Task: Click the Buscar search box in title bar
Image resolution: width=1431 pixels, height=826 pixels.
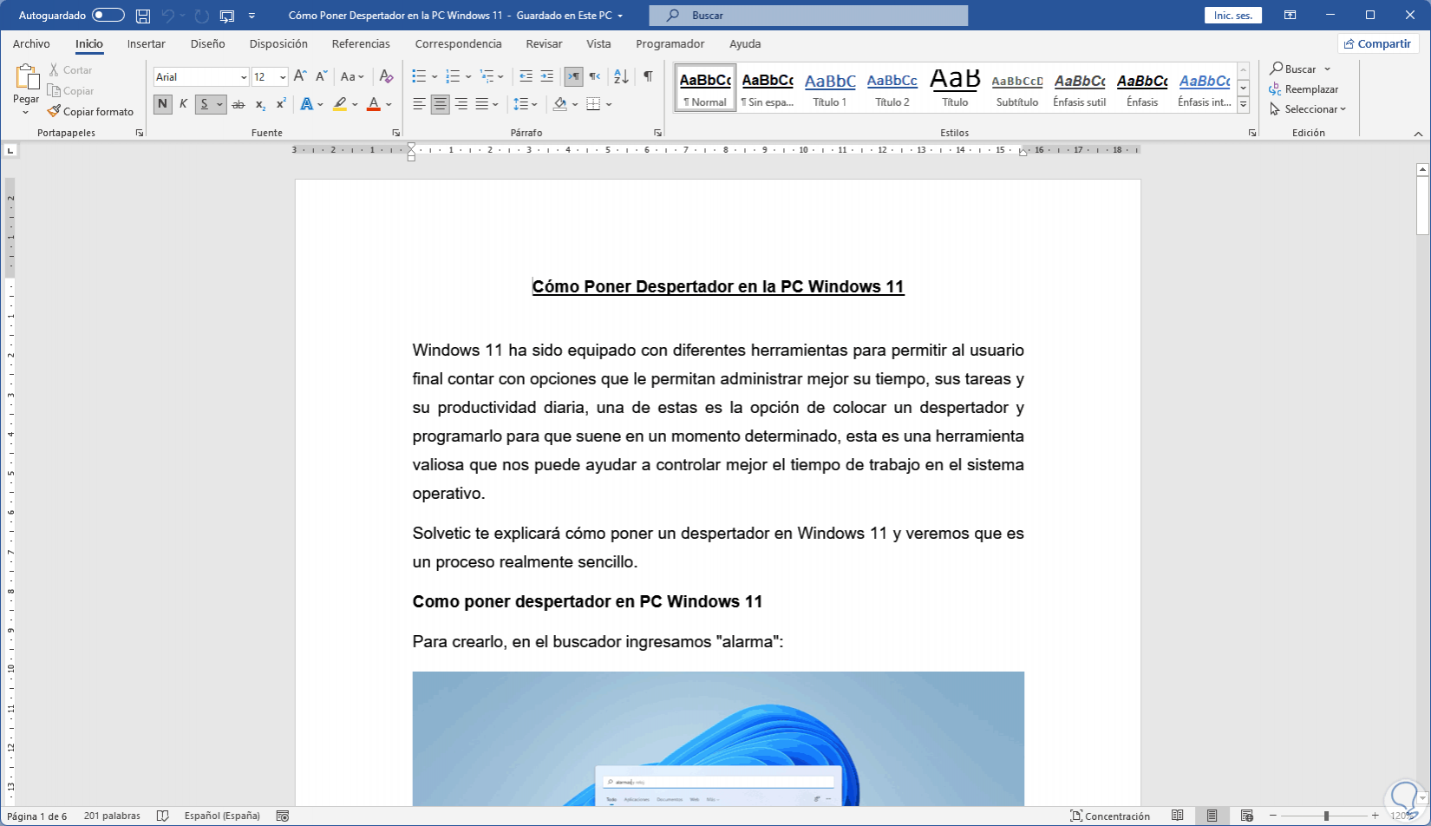Action: click(808, 16)
